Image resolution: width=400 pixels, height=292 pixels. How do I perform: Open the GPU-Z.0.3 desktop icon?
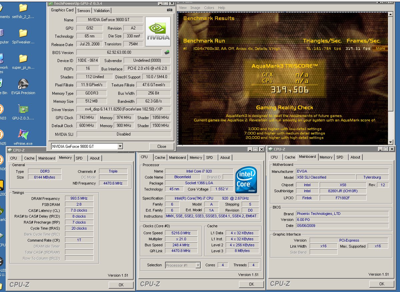[23, 112]
